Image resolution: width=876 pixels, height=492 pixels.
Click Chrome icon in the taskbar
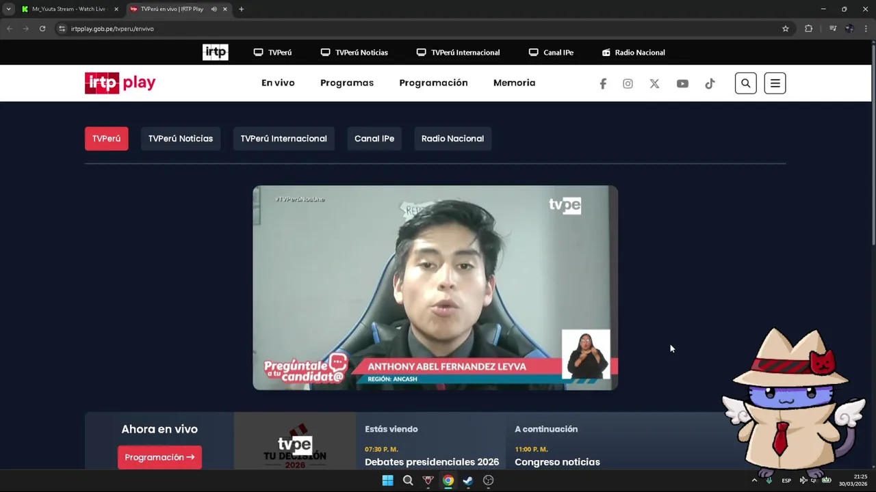(x=448, y=480)
